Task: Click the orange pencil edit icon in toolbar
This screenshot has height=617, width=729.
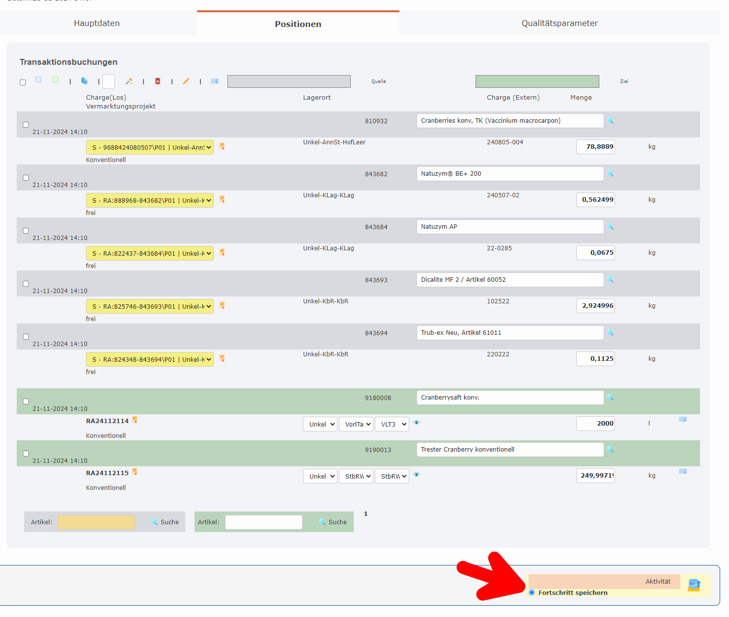Action: [x=186, y=81]
